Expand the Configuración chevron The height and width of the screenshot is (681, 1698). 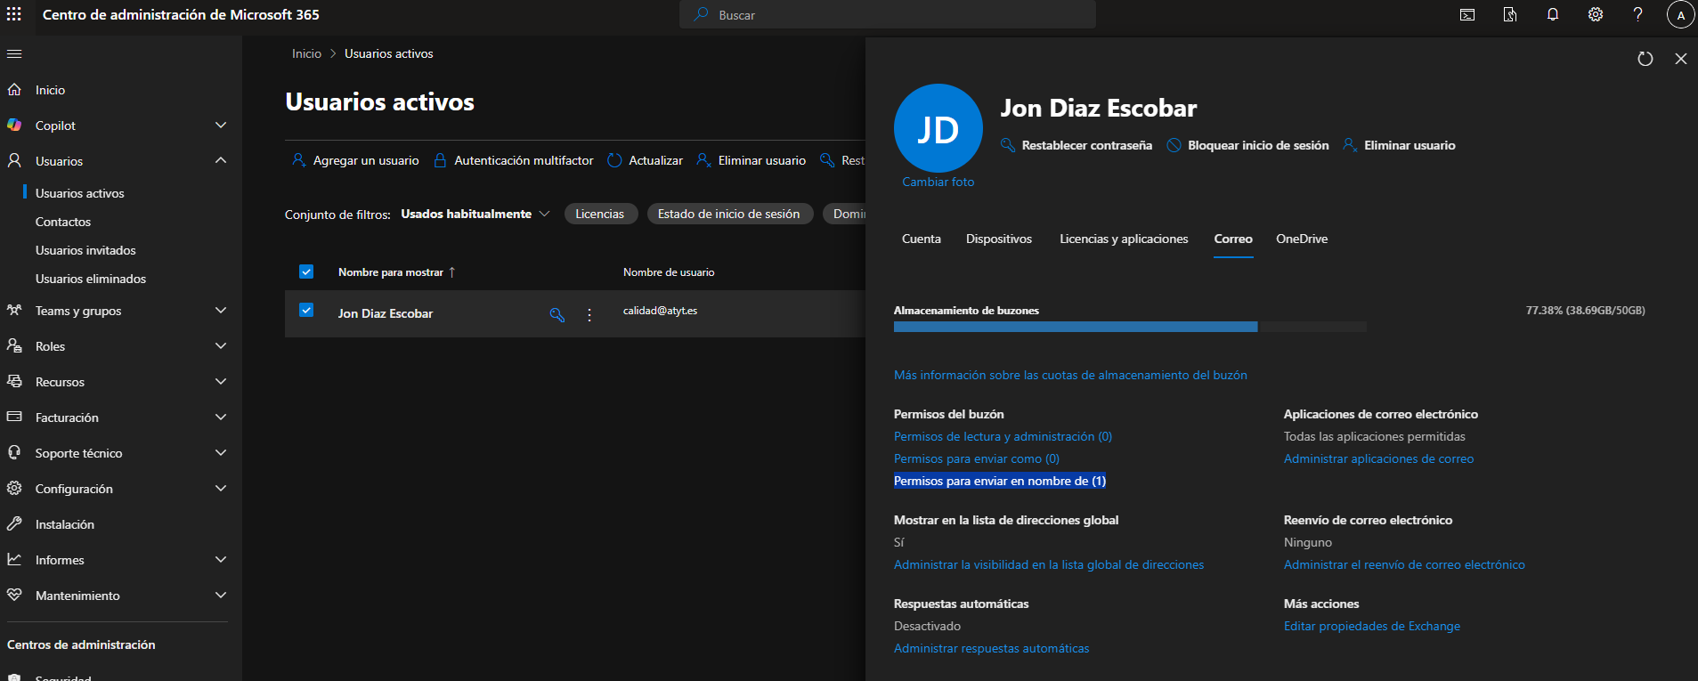click(221, 489)
